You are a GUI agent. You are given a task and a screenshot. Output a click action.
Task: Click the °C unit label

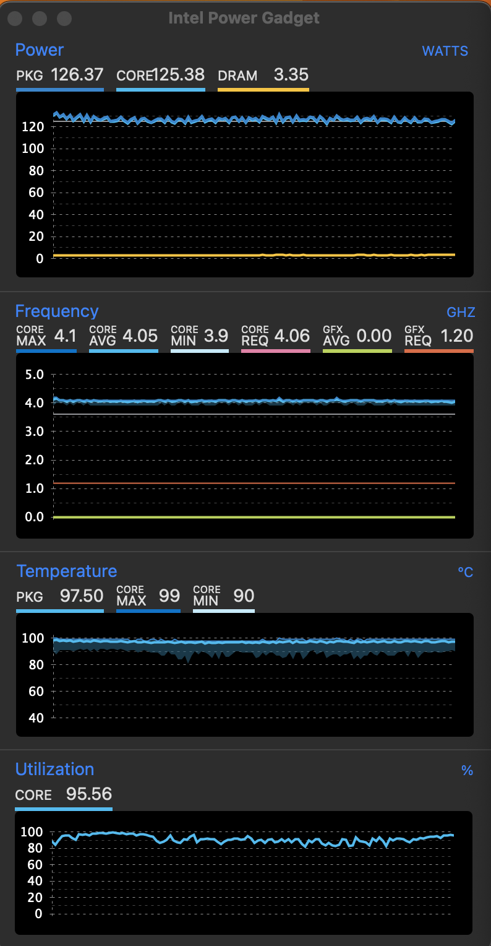[x=466, y=572]
